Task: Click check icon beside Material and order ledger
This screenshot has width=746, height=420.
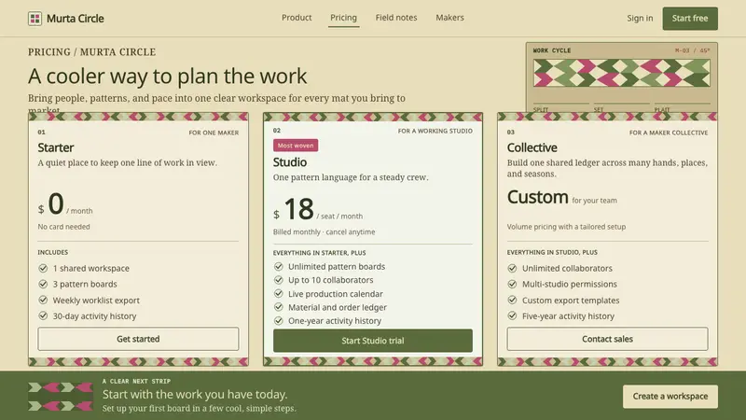Action: click(278, 307)
